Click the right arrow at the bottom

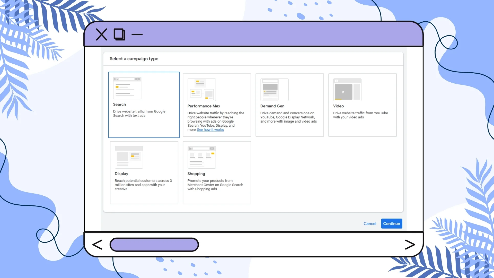pyautogui.click(x=410, y=245)
